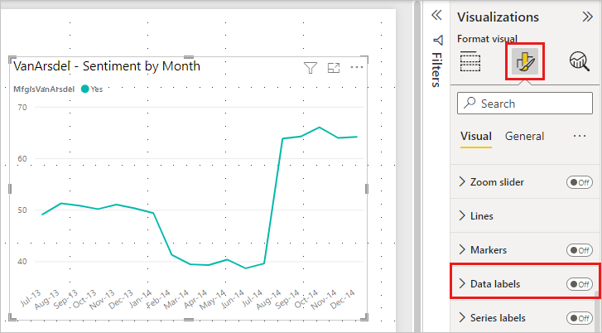Open the chart's More options ellipsis
602x333 pixels.
[x=357, y=68]
